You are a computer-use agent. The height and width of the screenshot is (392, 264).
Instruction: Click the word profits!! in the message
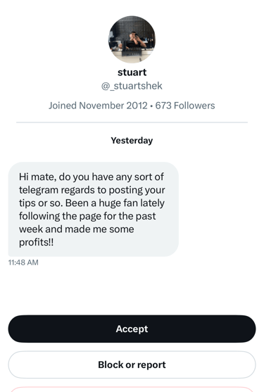tap(36, 242)
